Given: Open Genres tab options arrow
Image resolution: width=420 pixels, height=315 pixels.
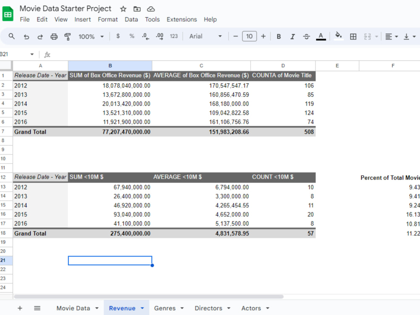Looking at the screenshot, I should tap(182, 308).
